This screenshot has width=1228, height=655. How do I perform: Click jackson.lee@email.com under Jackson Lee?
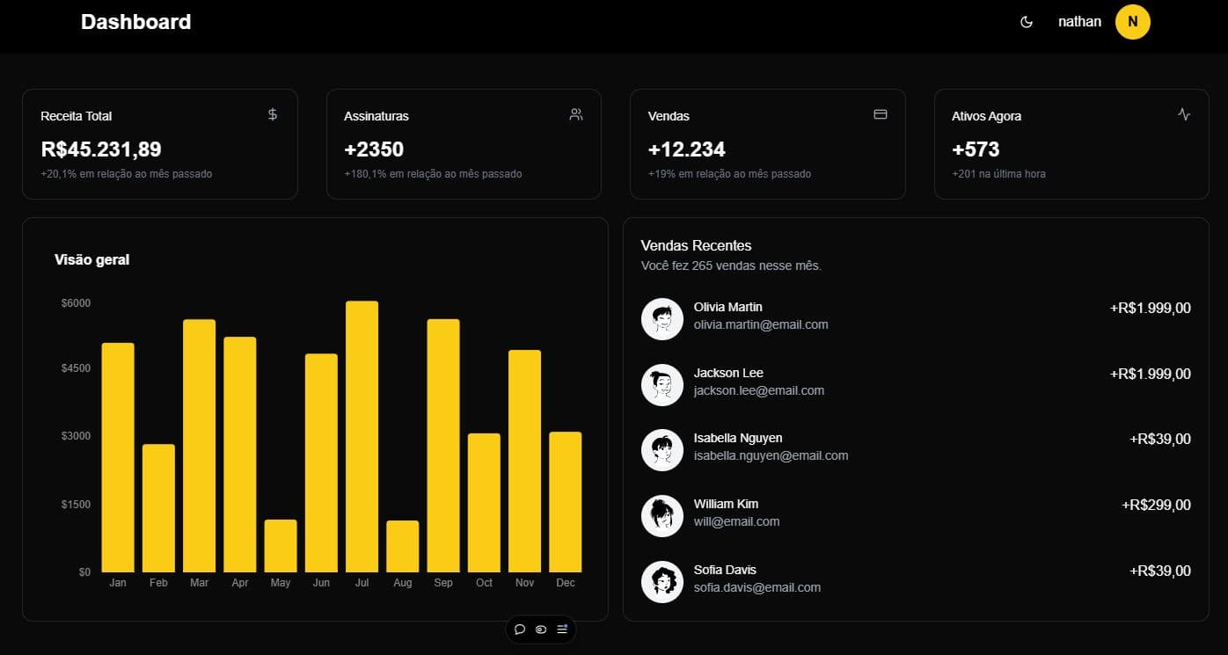point(759,389)
